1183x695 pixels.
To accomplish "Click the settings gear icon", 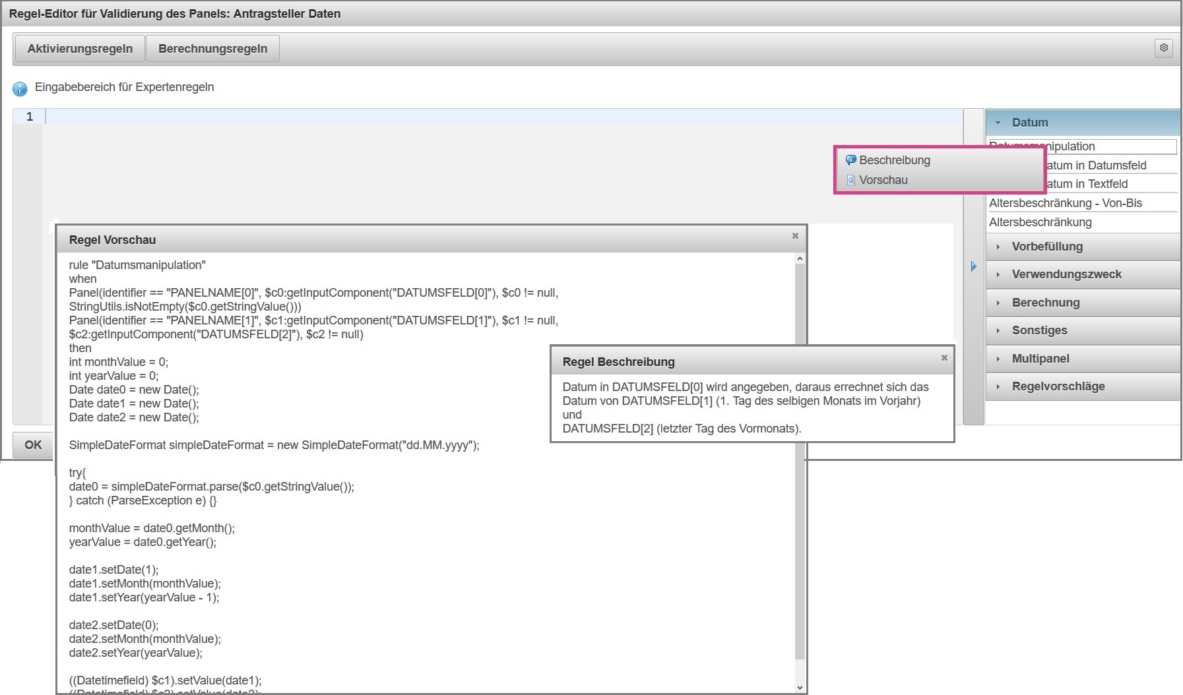I will pos(1163,48).
